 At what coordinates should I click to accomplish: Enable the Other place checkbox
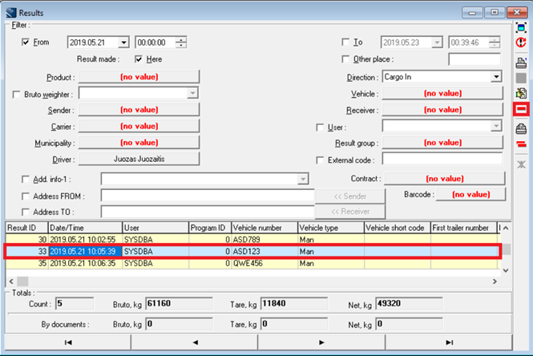coord(345,59)
